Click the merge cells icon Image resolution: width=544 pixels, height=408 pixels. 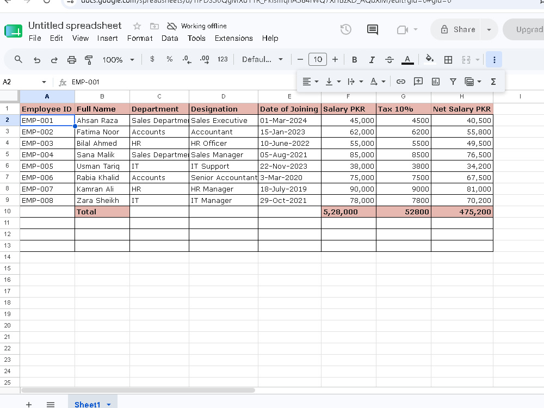coord(466,60)
